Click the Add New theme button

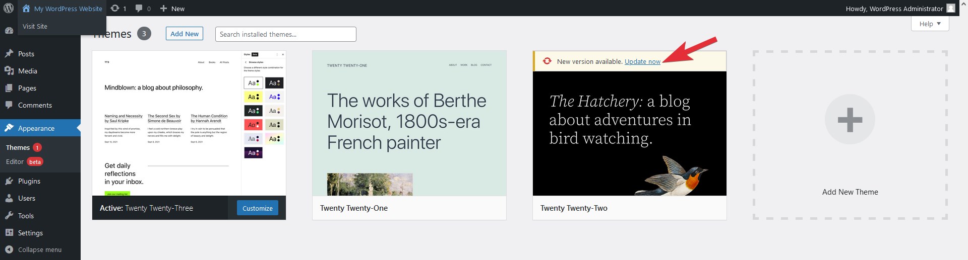tap(185, 34)
